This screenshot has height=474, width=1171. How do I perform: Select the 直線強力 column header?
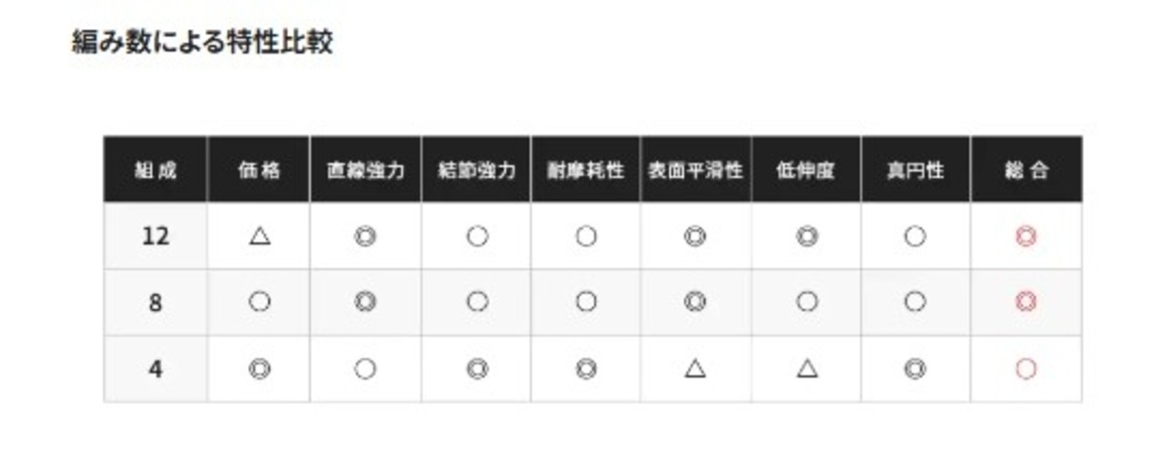365,170
